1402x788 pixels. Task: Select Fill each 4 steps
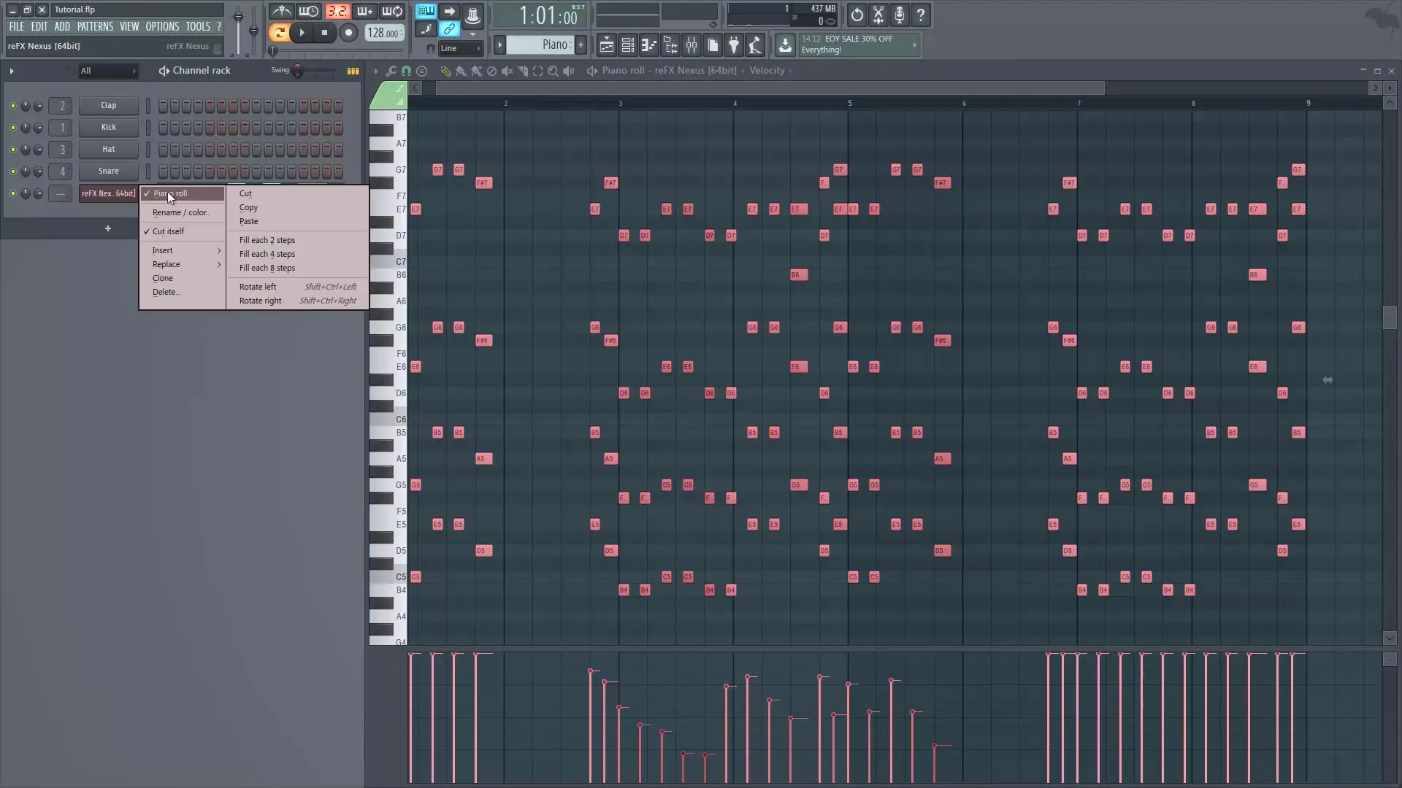[x=267, y=253]
